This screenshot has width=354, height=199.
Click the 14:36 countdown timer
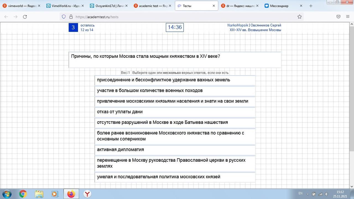[x=175, y=27]
